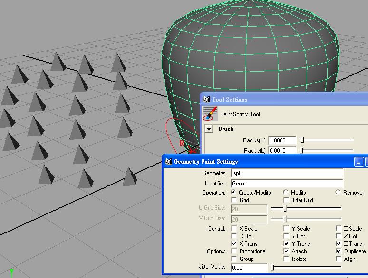Click the V Grid Size field

click(249, 220)
